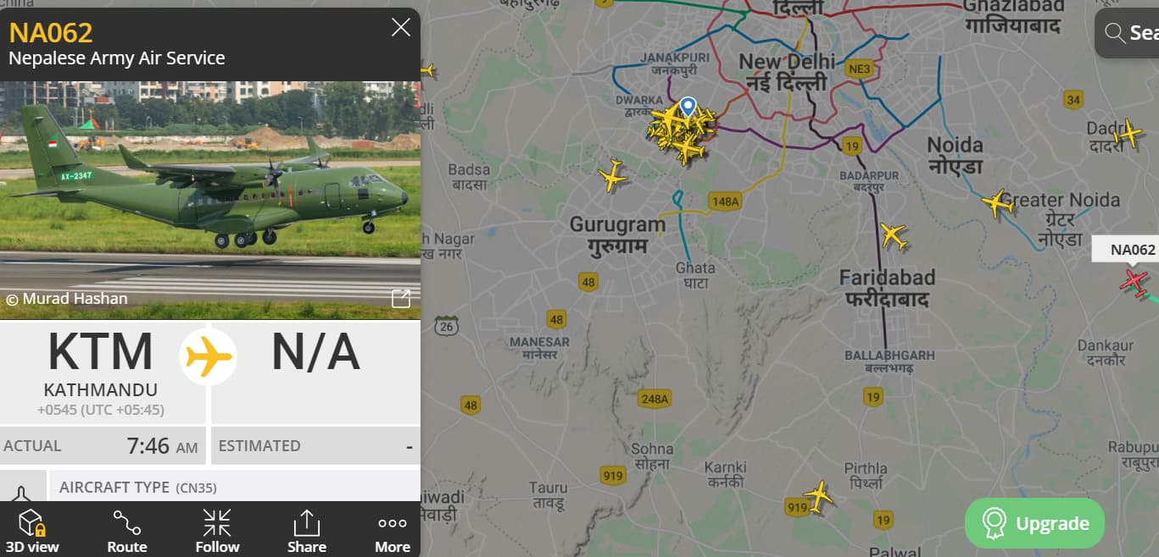The width and height of the screenshot is (1159, 557).
Task: Select the aircraft near Dadri
Action: point(1128,134)
